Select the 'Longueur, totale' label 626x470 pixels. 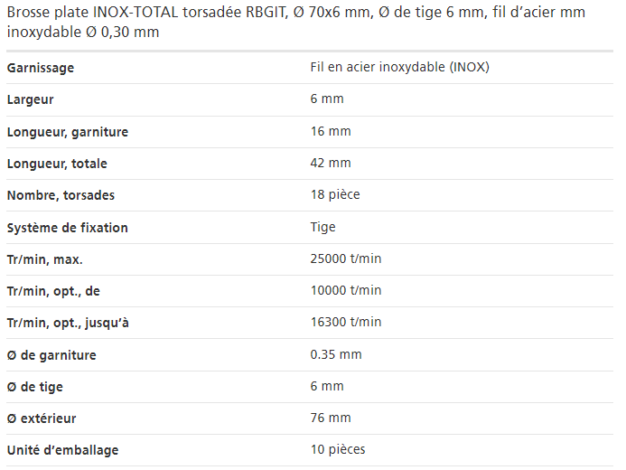[x=57, y=164]
